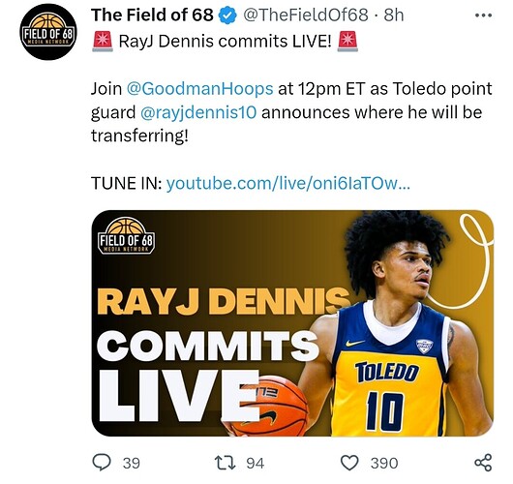
Task: Open the 8h timestamp of the tweet
Action: click(394, 15)
